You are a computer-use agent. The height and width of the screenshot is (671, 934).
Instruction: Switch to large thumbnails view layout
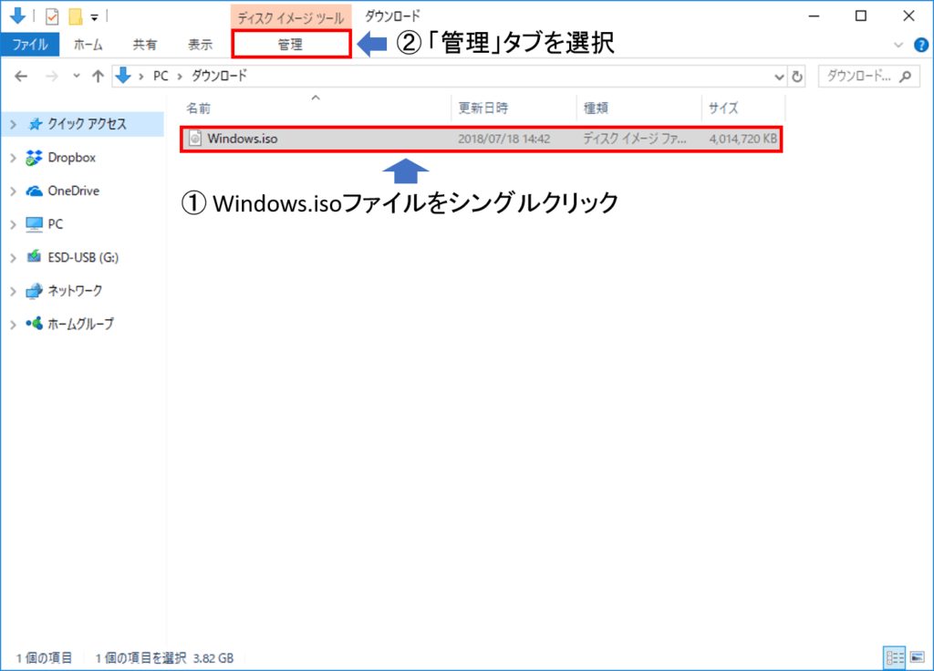tap(918, 657)
